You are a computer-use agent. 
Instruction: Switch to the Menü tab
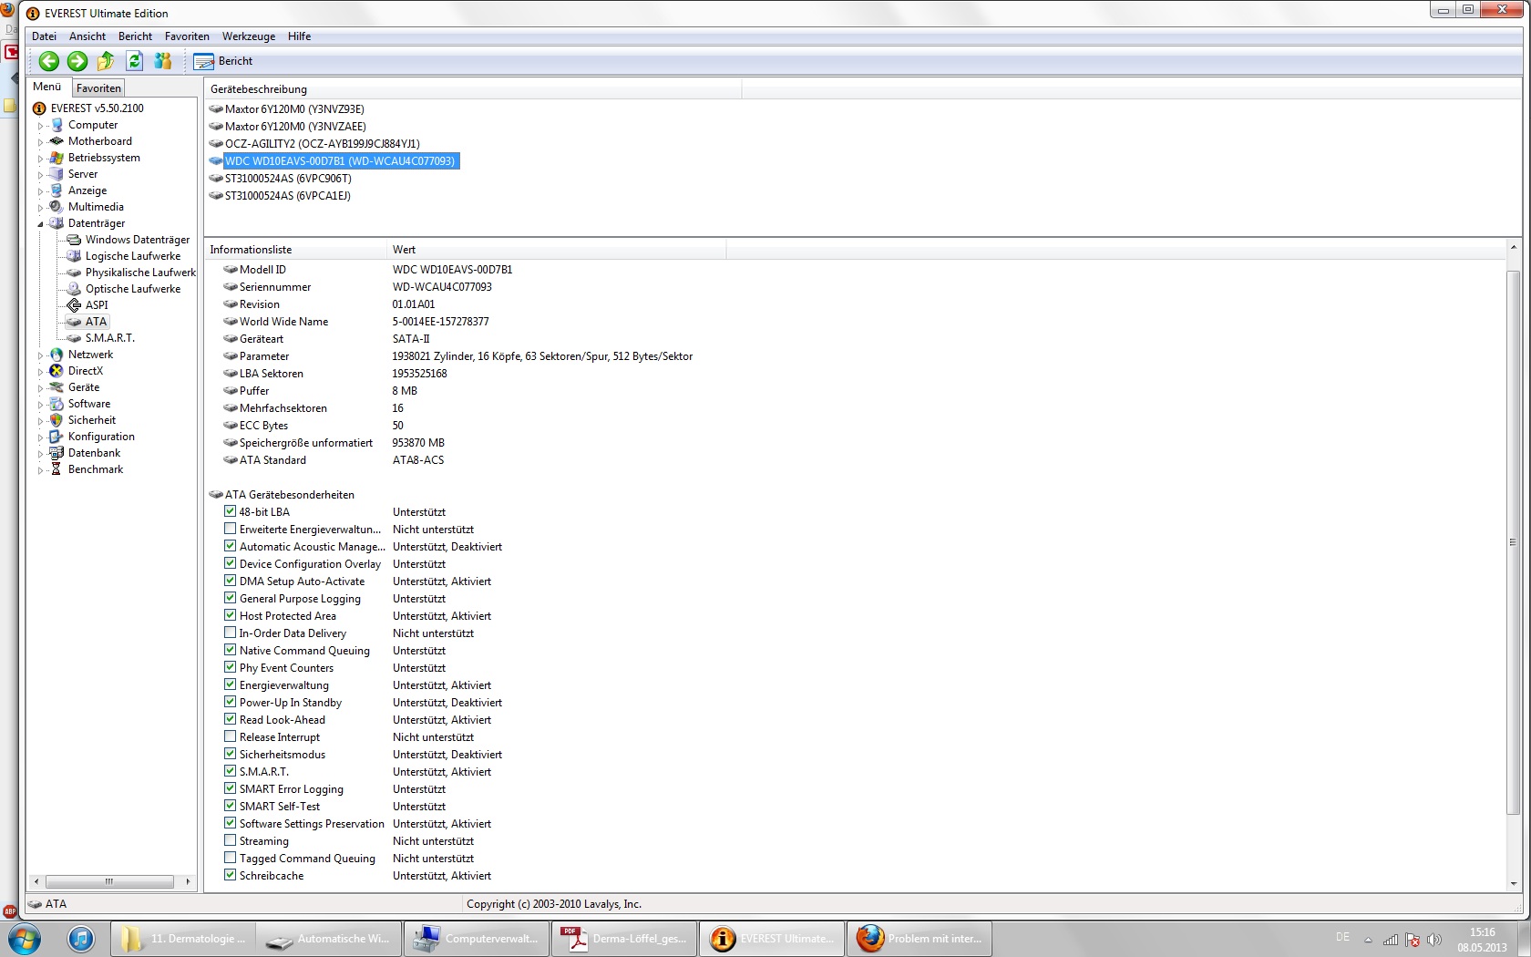47,87
